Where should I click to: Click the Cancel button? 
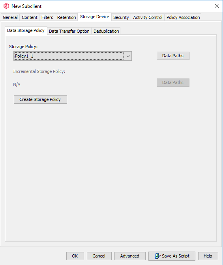pos(99,256)
